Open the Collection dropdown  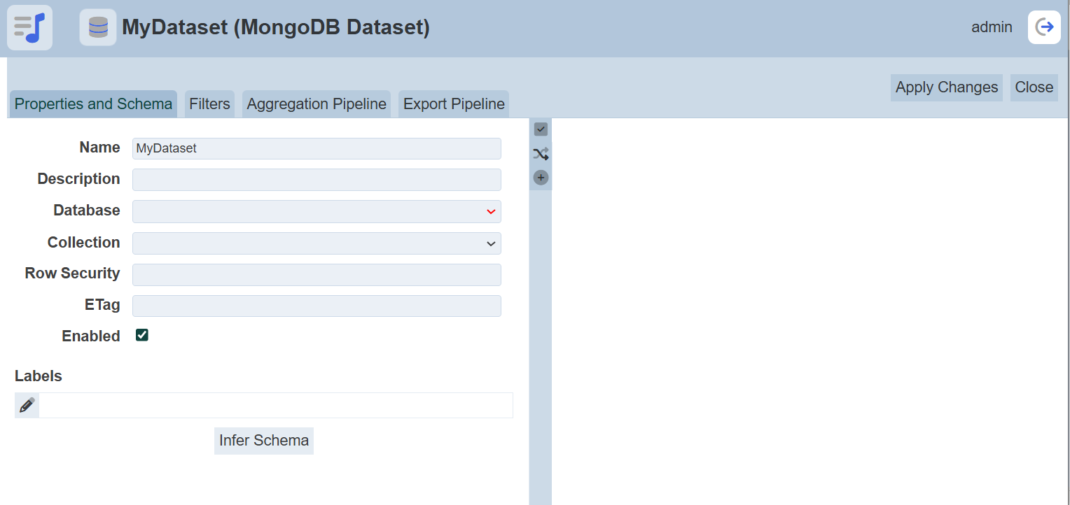(x=317, y=243)
